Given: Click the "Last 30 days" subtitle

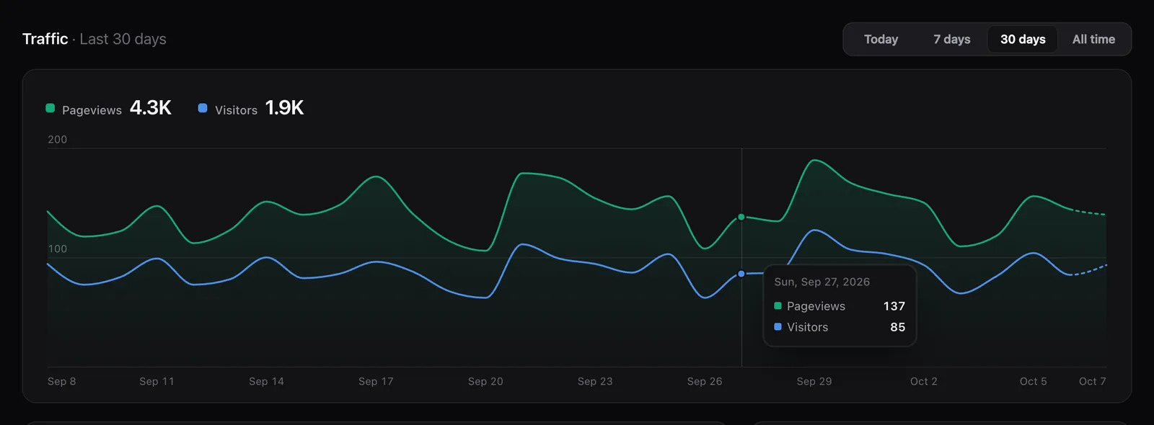Looking at the screenshot, I should [123, 39].
